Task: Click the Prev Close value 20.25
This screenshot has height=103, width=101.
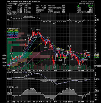Action: [x=20, y=12]
